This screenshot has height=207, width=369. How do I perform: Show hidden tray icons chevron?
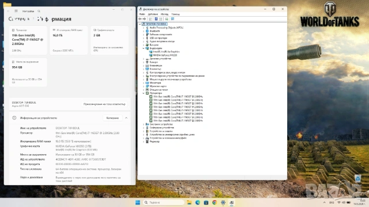coord(324,202)
